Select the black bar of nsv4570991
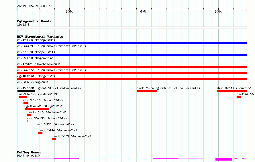 tap(26, 91)
